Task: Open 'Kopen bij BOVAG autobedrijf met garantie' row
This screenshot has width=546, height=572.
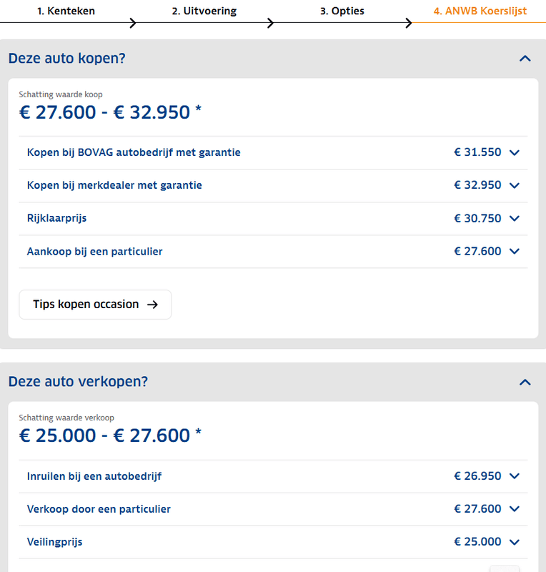Action: pos(134,152)
